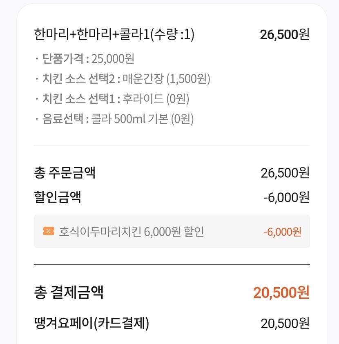Click the 치킨 소스 선택1 후라이드 option
Screen dimensions: 339x344
pyautogui.click(x=116, y=98)
